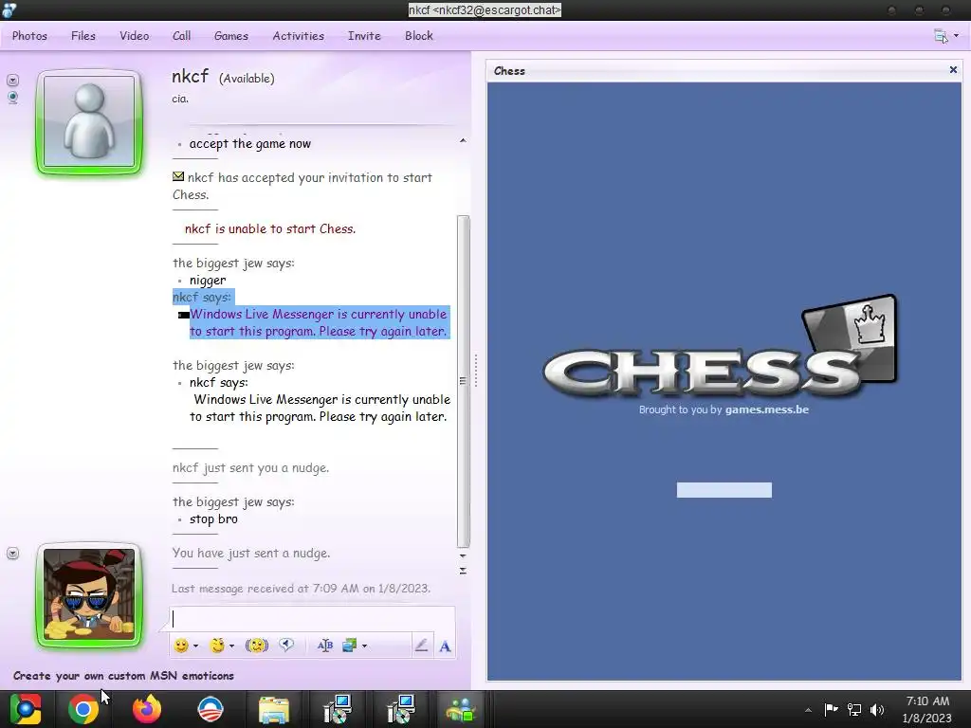Record a voice clip with the speech-bubble icon
Viewport: 971px width, 728px height.
point(286,645)
